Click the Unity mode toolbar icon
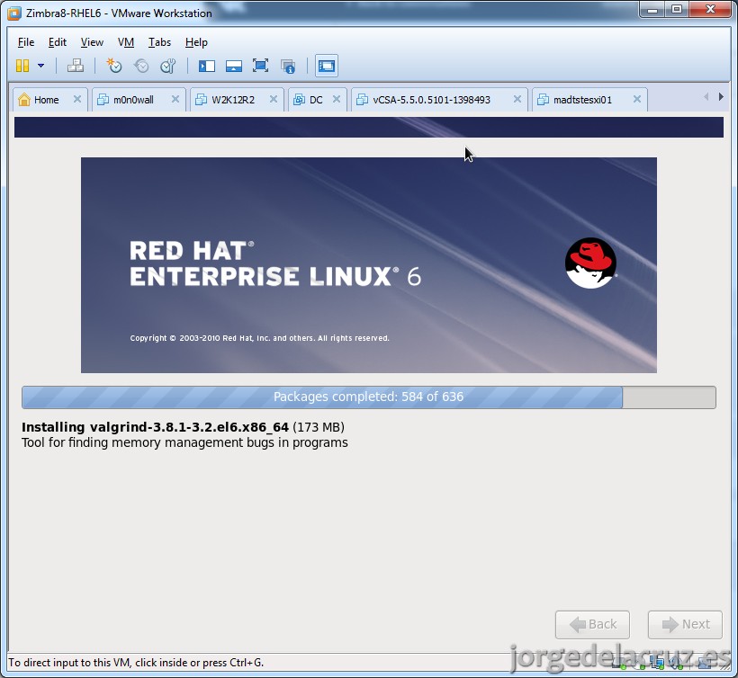This screenshot has height=678, width=738. [x=288, y=66]
